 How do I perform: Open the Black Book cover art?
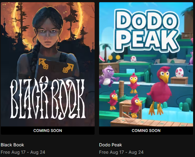tap(48, 64)
